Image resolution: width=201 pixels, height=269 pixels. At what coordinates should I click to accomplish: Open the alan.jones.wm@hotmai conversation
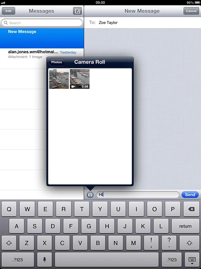tap(42, 58)
